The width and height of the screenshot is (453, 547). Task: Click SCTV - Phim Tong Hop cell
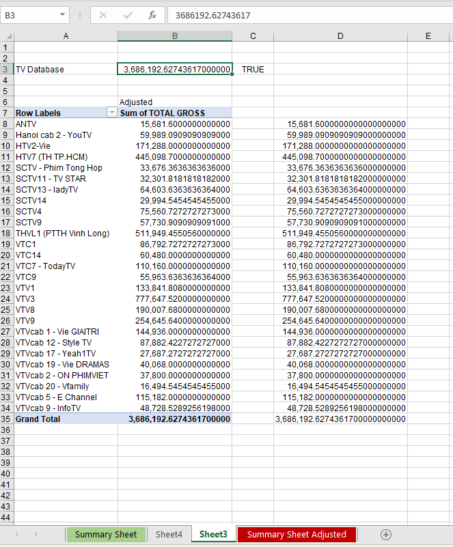point(66,167)
